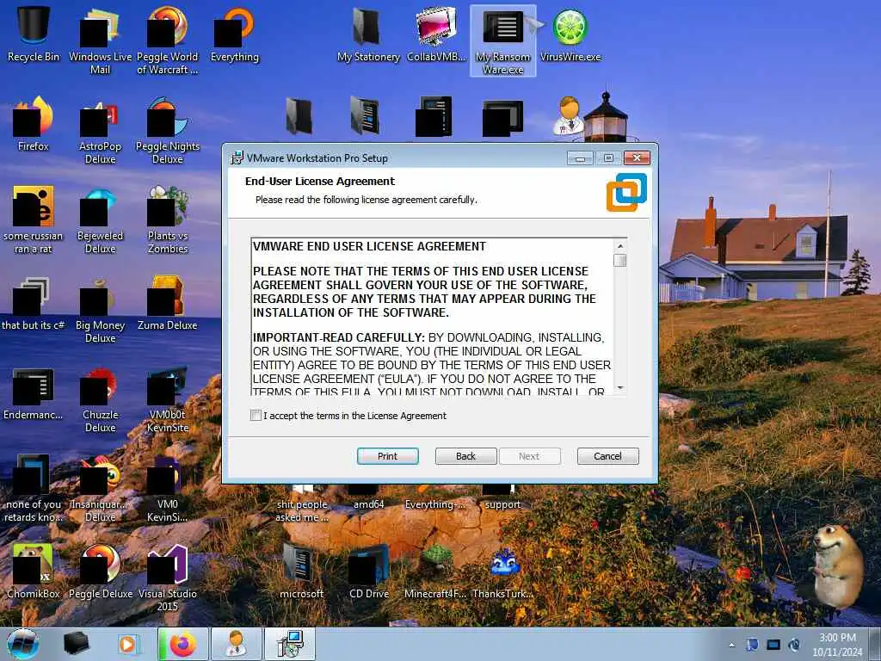Screen dimensions: 881x661
Task: Select the Peggle Nights Deluxe icon
Action: [168, 129]
